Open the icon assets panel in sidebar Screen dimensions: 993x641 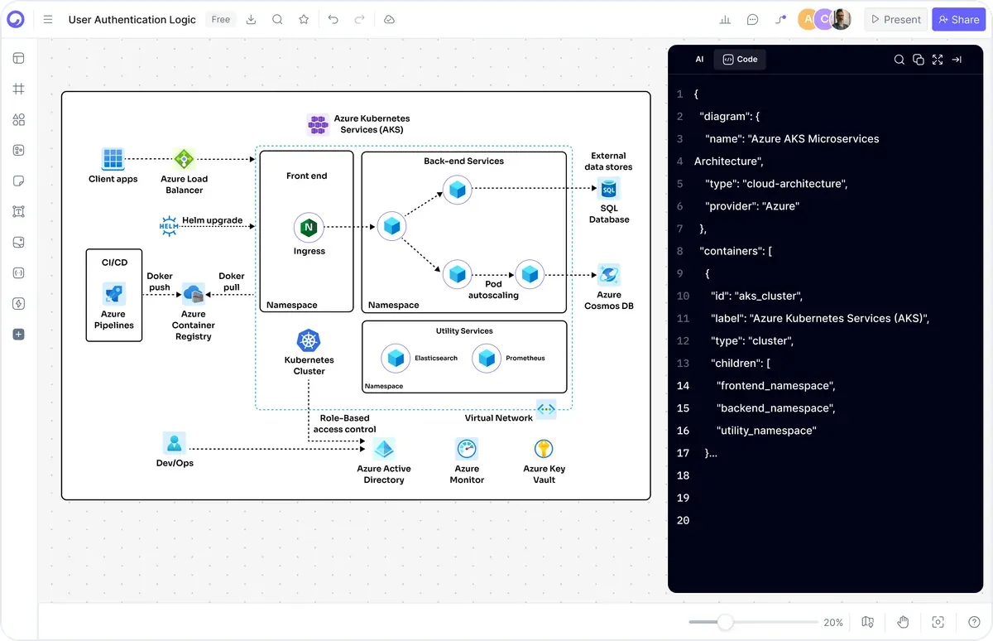pyautogui.click(x=19, y=150)
